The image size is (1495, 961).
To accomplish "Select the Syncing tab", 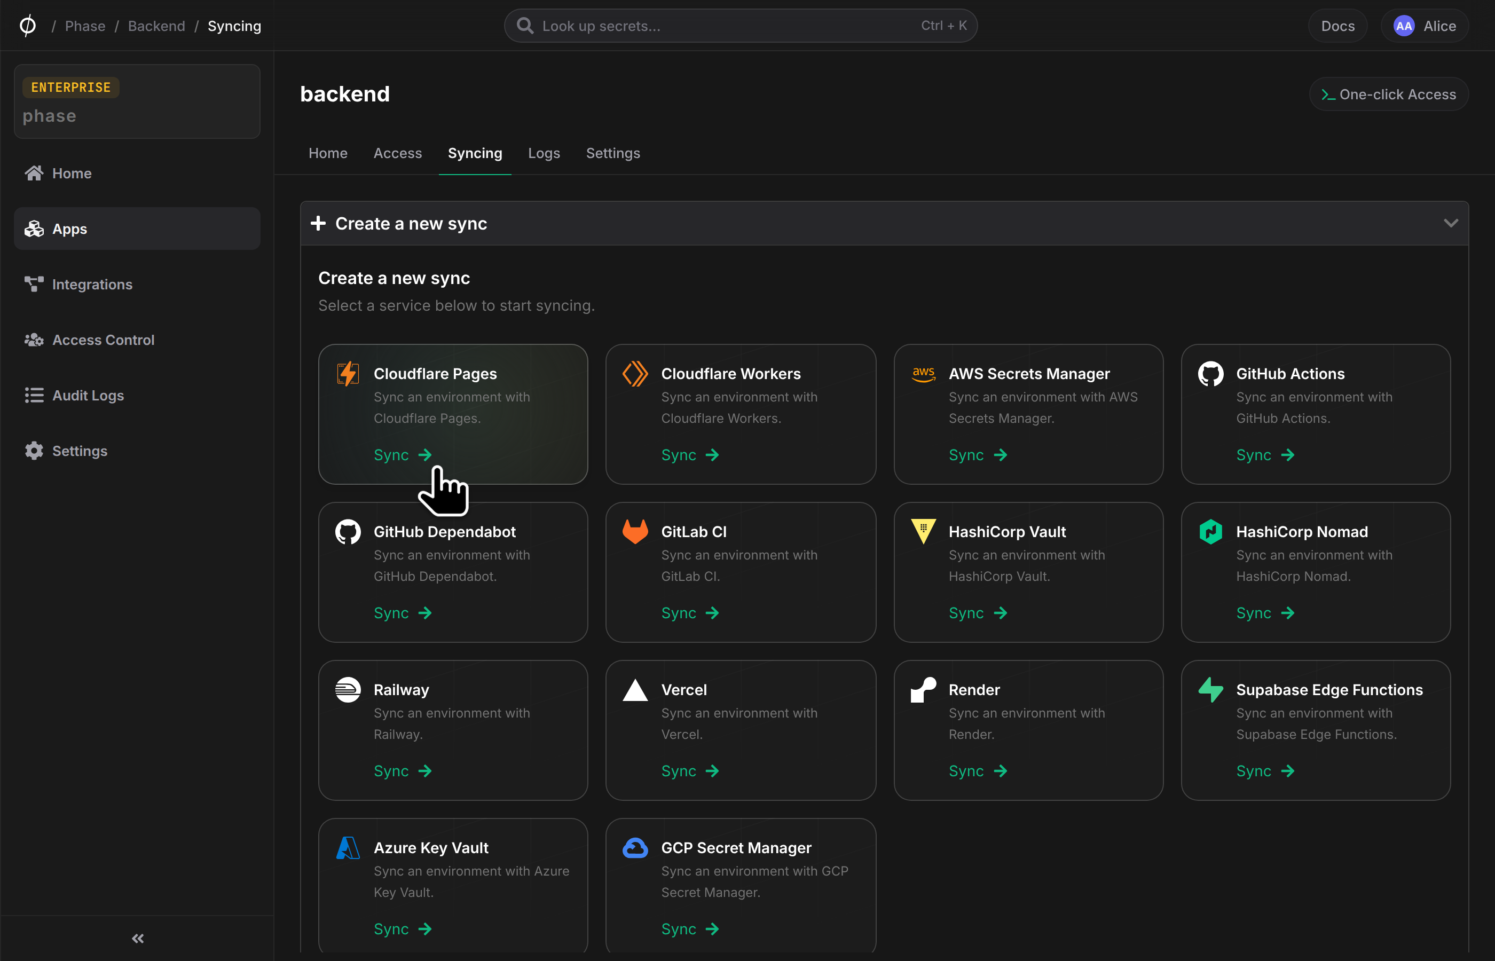I will pos(475,153).
